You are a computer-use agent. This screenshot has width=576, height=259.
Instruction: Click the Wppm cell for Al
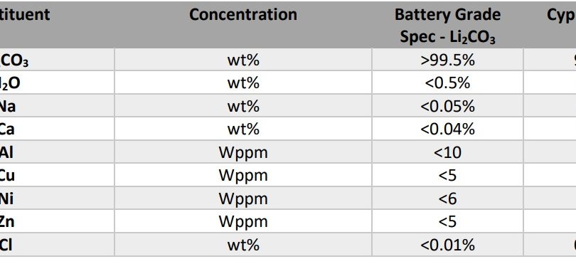[x=243, y=152]
